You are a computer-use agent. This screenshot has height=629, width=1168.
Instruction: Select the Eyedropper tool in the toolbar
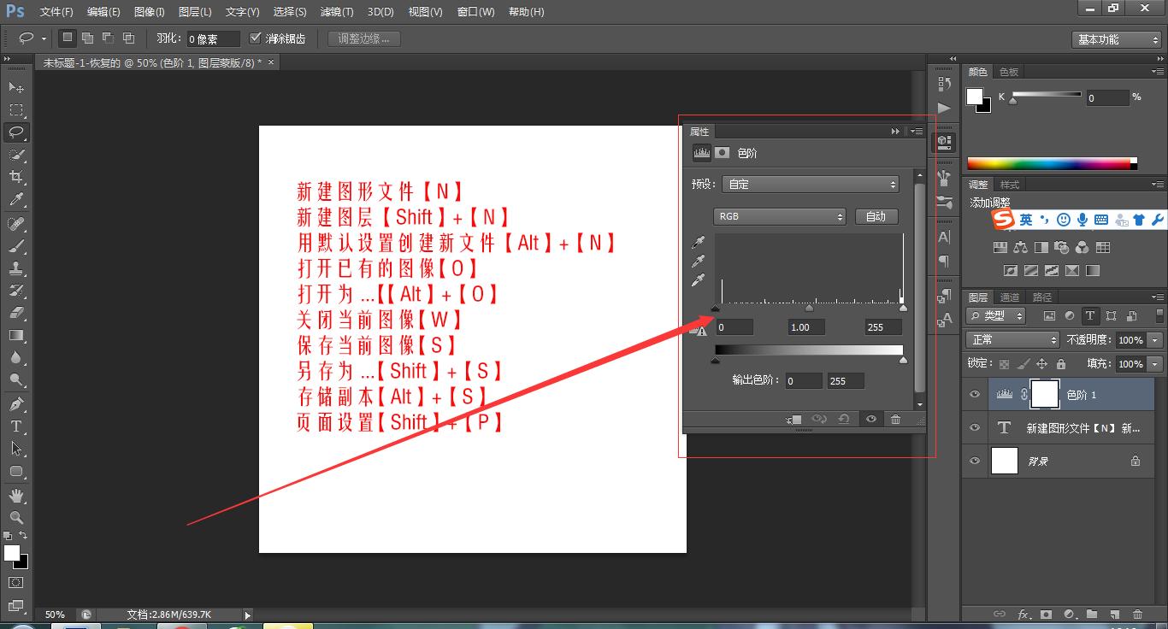[16, 200]
